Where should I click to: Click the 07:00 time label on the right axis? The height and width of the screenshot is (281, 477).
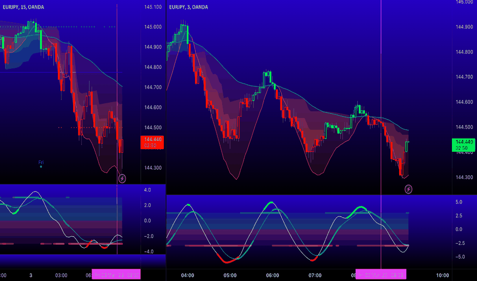[315, 275]
